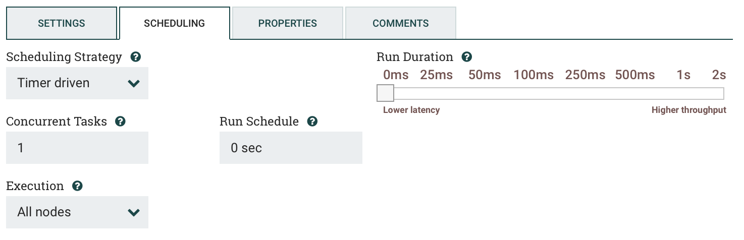The width and height of the screenshot is (744, 240).
Task: Click chevron arrow on All nodes dropdown
Action: pos(134,213)
